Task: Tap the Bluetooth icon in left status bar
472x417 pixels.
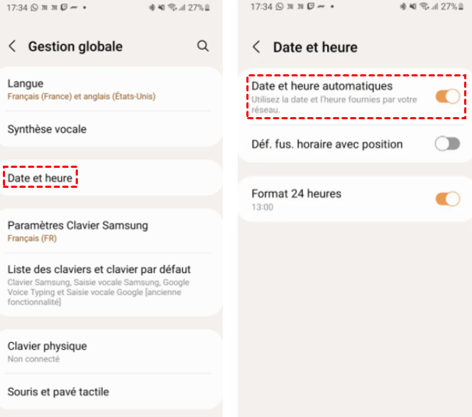Action: 152,7
